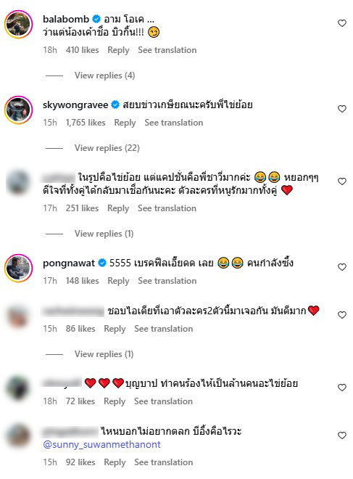View the 1,765 likes list

click(x=86, y=123)
